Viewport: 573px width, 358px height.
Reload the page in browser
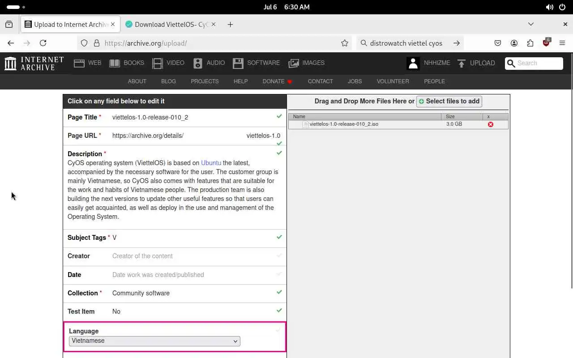(43, 43)
